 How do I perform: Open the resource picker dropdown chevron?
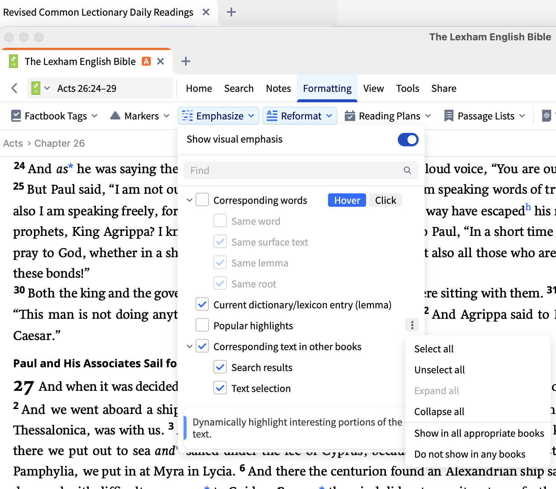[47, 88]
